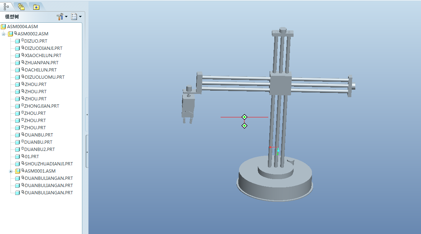Screen dimensions: 421x234
Task: Select DUANBULIANGAN.PRT directly below ASM0001.ASM
Action: click(x=49, y=178)
